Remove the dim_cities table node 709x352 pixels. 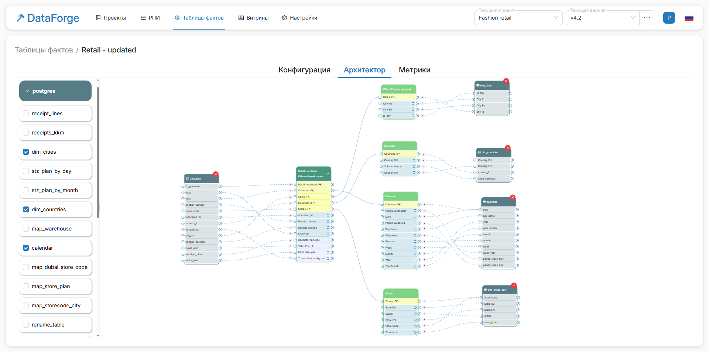[506, 81]
